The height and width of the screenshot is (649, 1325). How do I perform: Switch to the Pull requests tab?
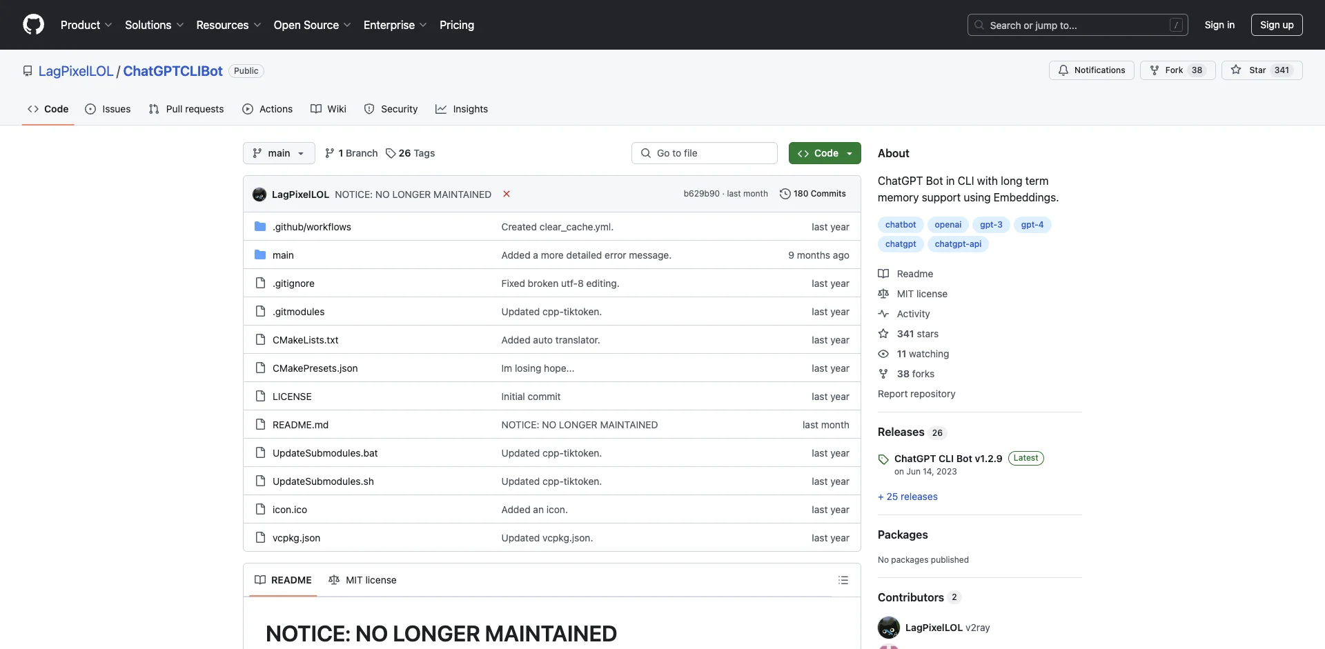(186, 109)
